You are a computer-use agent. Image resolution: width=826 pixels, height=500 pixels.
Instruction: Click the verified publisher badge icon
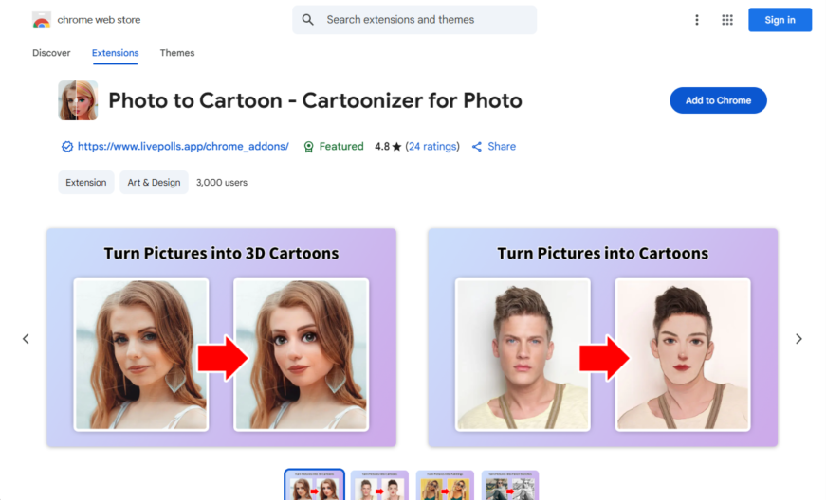67,147
